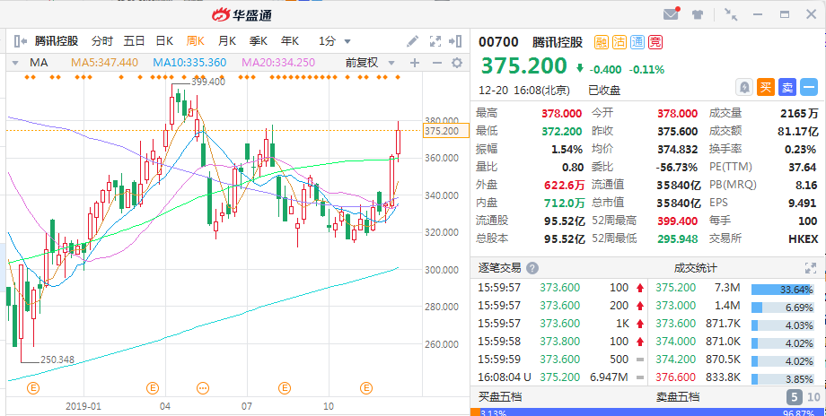This screenshot has height=416, width=826.
Task: Click the buy-sell ratio bar
Action: [x=648, y=412]
